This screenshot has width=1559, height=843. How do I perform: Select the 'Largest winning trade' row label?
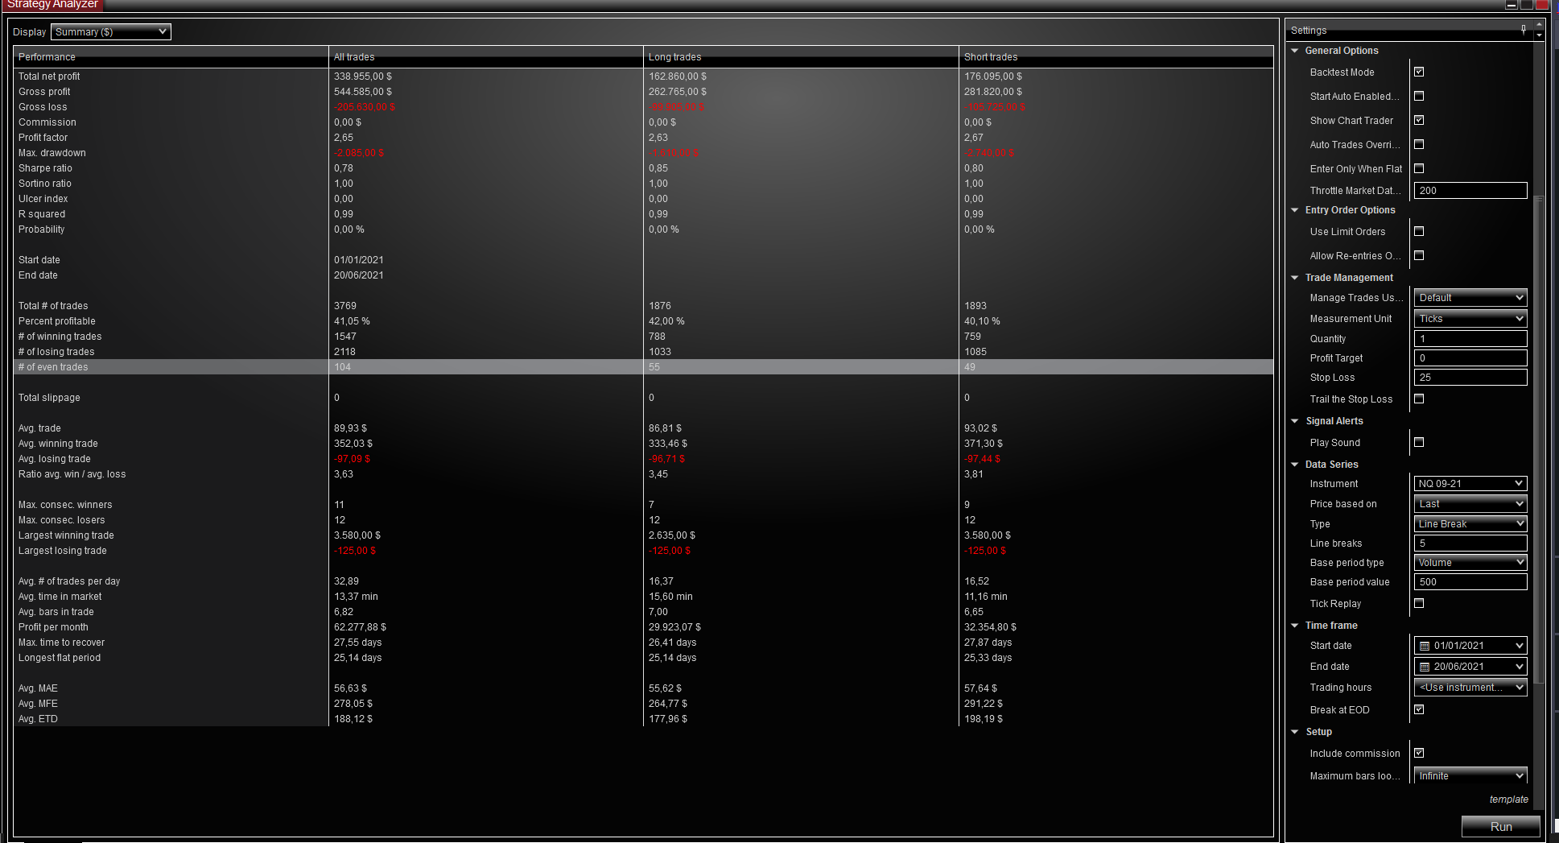tap(66, 535)
